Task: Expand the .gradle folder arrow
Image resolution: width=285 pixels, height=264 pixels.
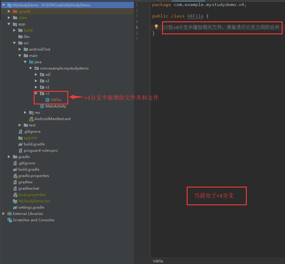Action: point(9,11)
